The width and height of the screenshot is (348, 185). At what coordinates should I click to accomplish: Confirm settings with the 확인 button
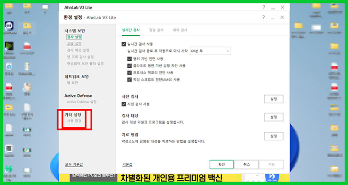click(x=221, y=165)
